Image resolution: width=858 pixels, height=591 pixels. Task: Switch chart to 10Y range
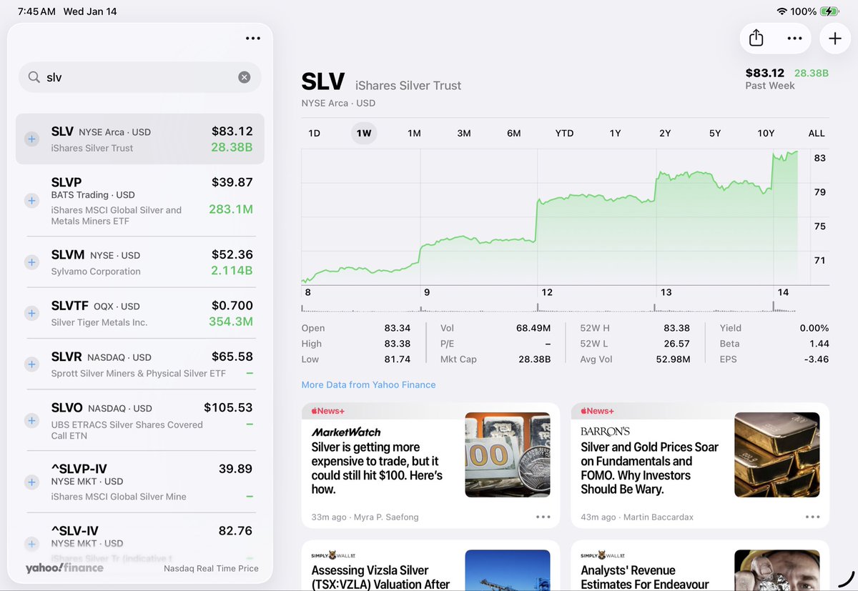point(766,133)
